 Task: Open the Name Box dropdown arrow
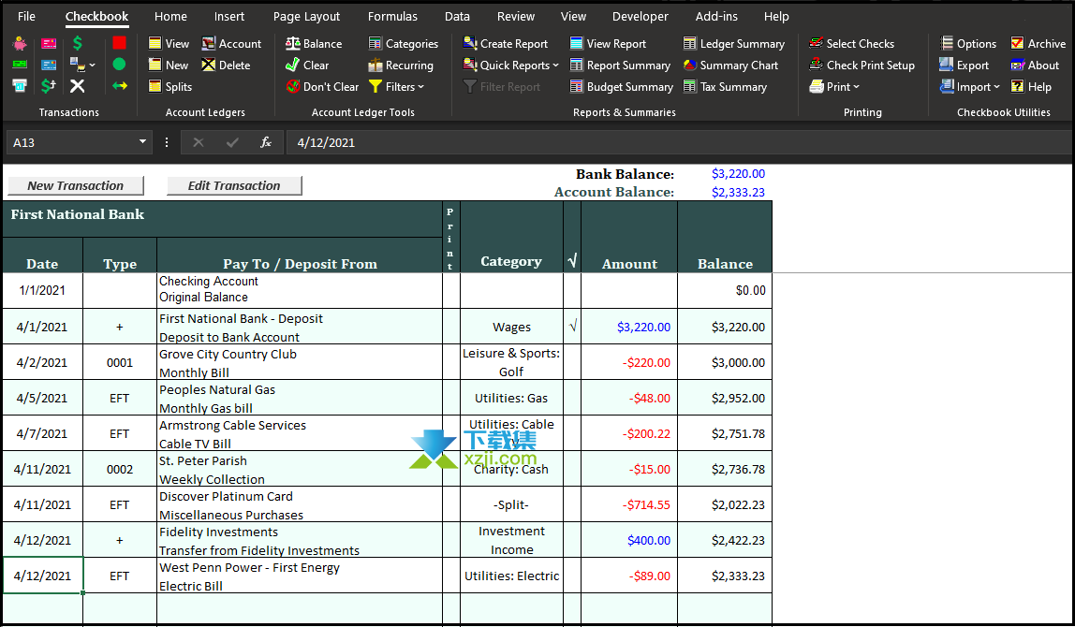pos(142,142)
